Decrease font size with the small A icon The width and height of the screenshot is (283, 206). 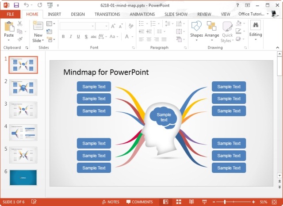coord(121,27)
